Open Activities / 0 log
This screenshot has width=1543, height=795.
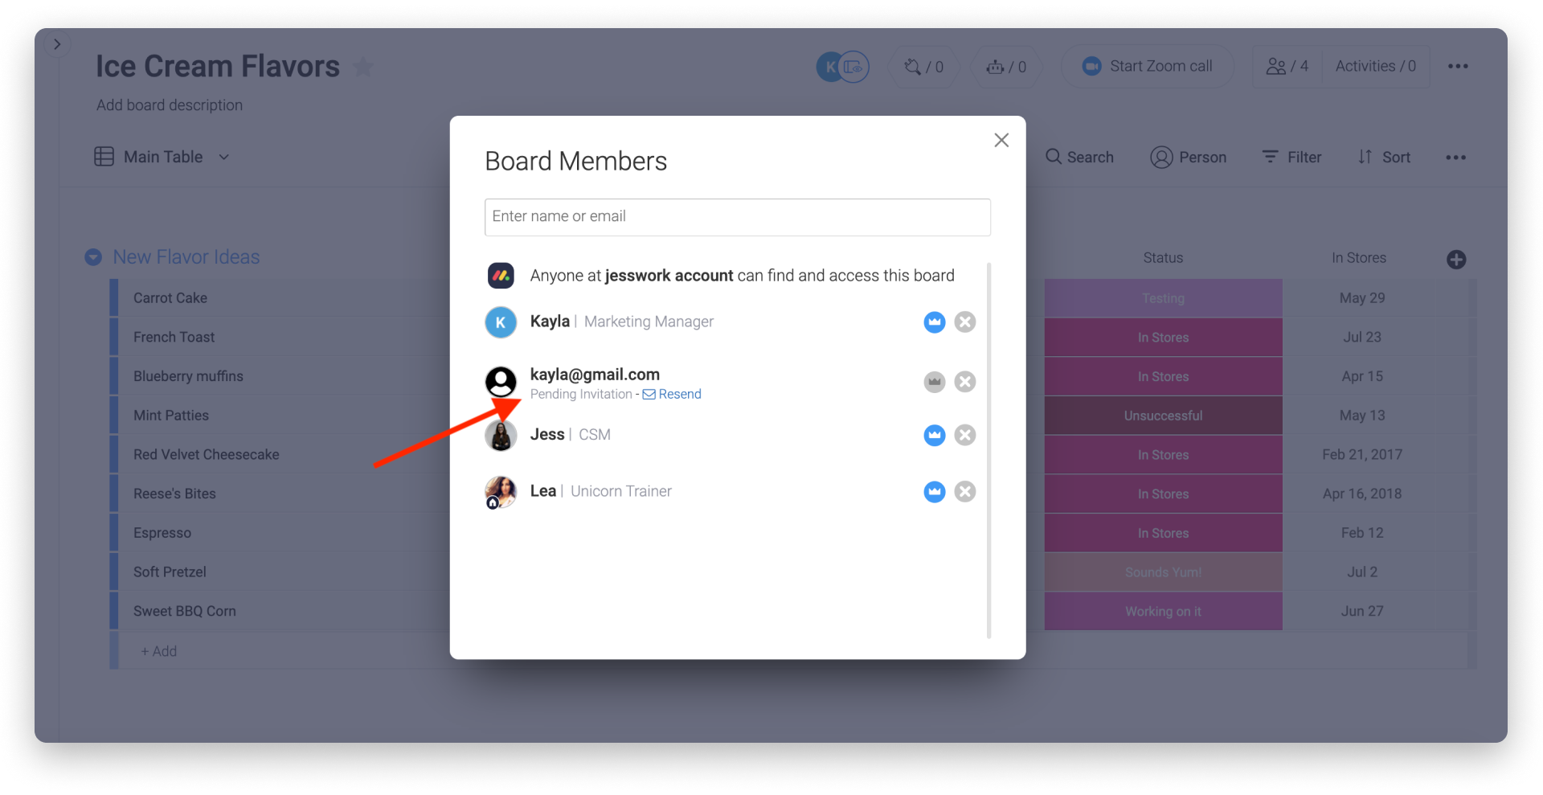pyautogui.click(x=1376, y=67)
